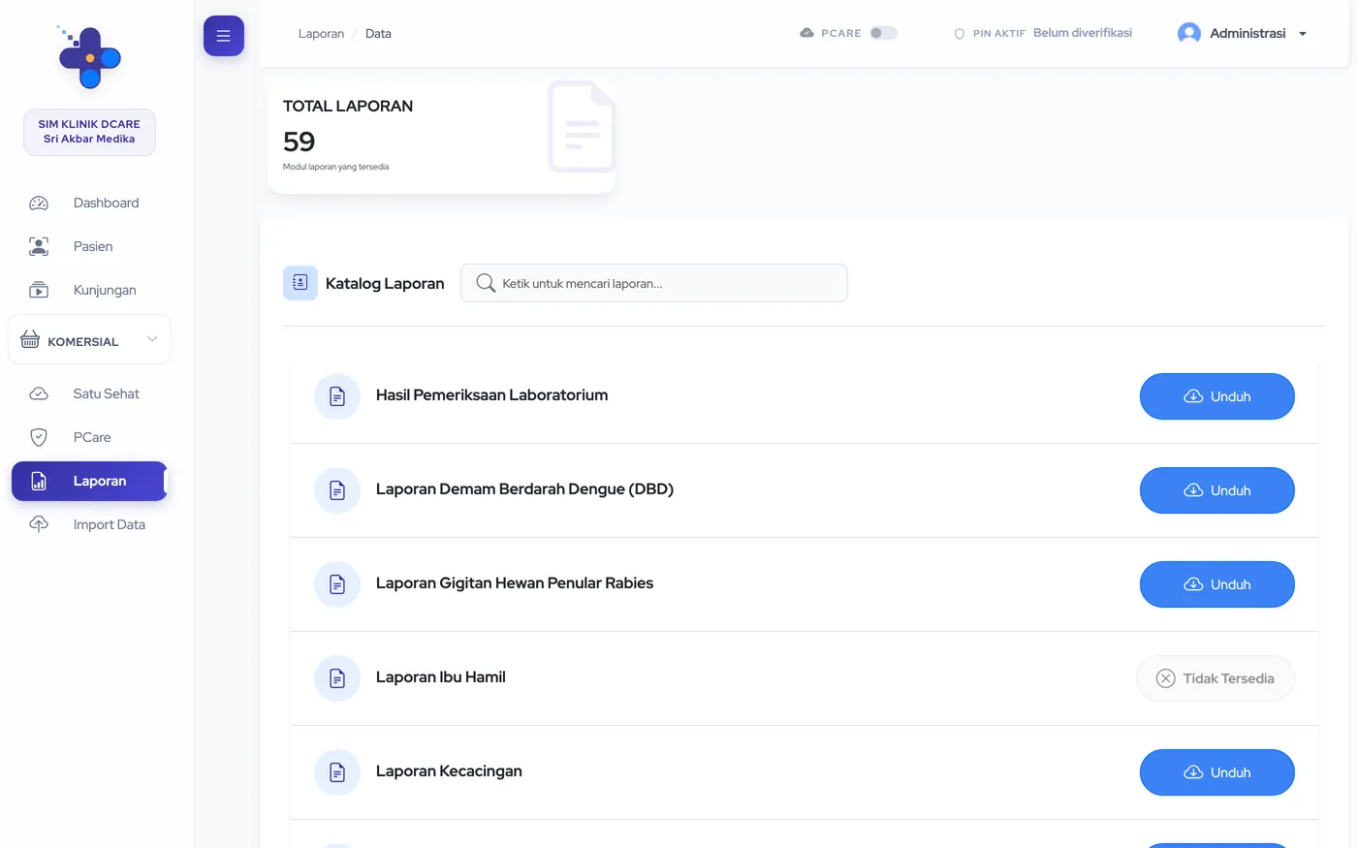
Task: Download Hasil Pemeriksaan Laboratorium with Unduh
Action: coord(1217,396)
